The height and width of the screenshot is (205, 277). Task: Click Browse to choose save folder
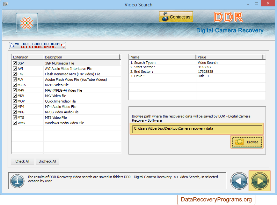pyautogui.click(x=247, y=142)
